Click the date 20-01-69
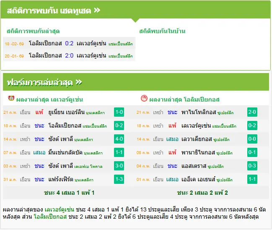This screenshot has width=272, height=230. [14, 56]
